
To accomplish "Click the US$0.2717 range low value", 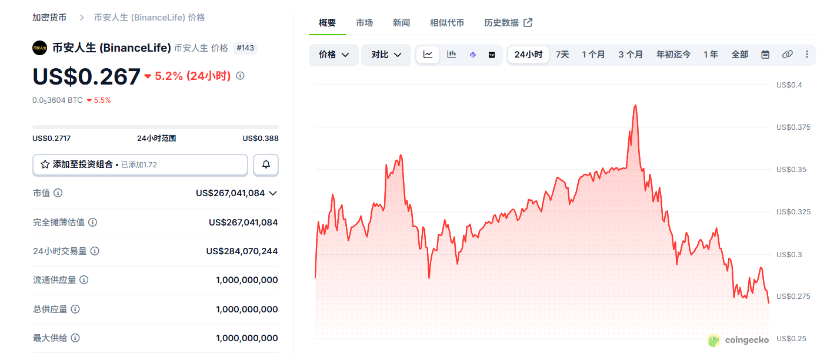I will [51, 139].
